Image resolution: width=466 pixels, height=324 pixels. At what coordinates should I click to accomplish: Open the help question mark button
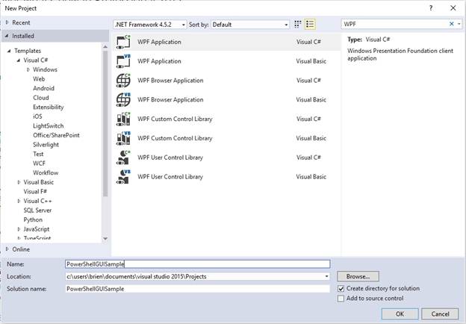coord(431,8)
